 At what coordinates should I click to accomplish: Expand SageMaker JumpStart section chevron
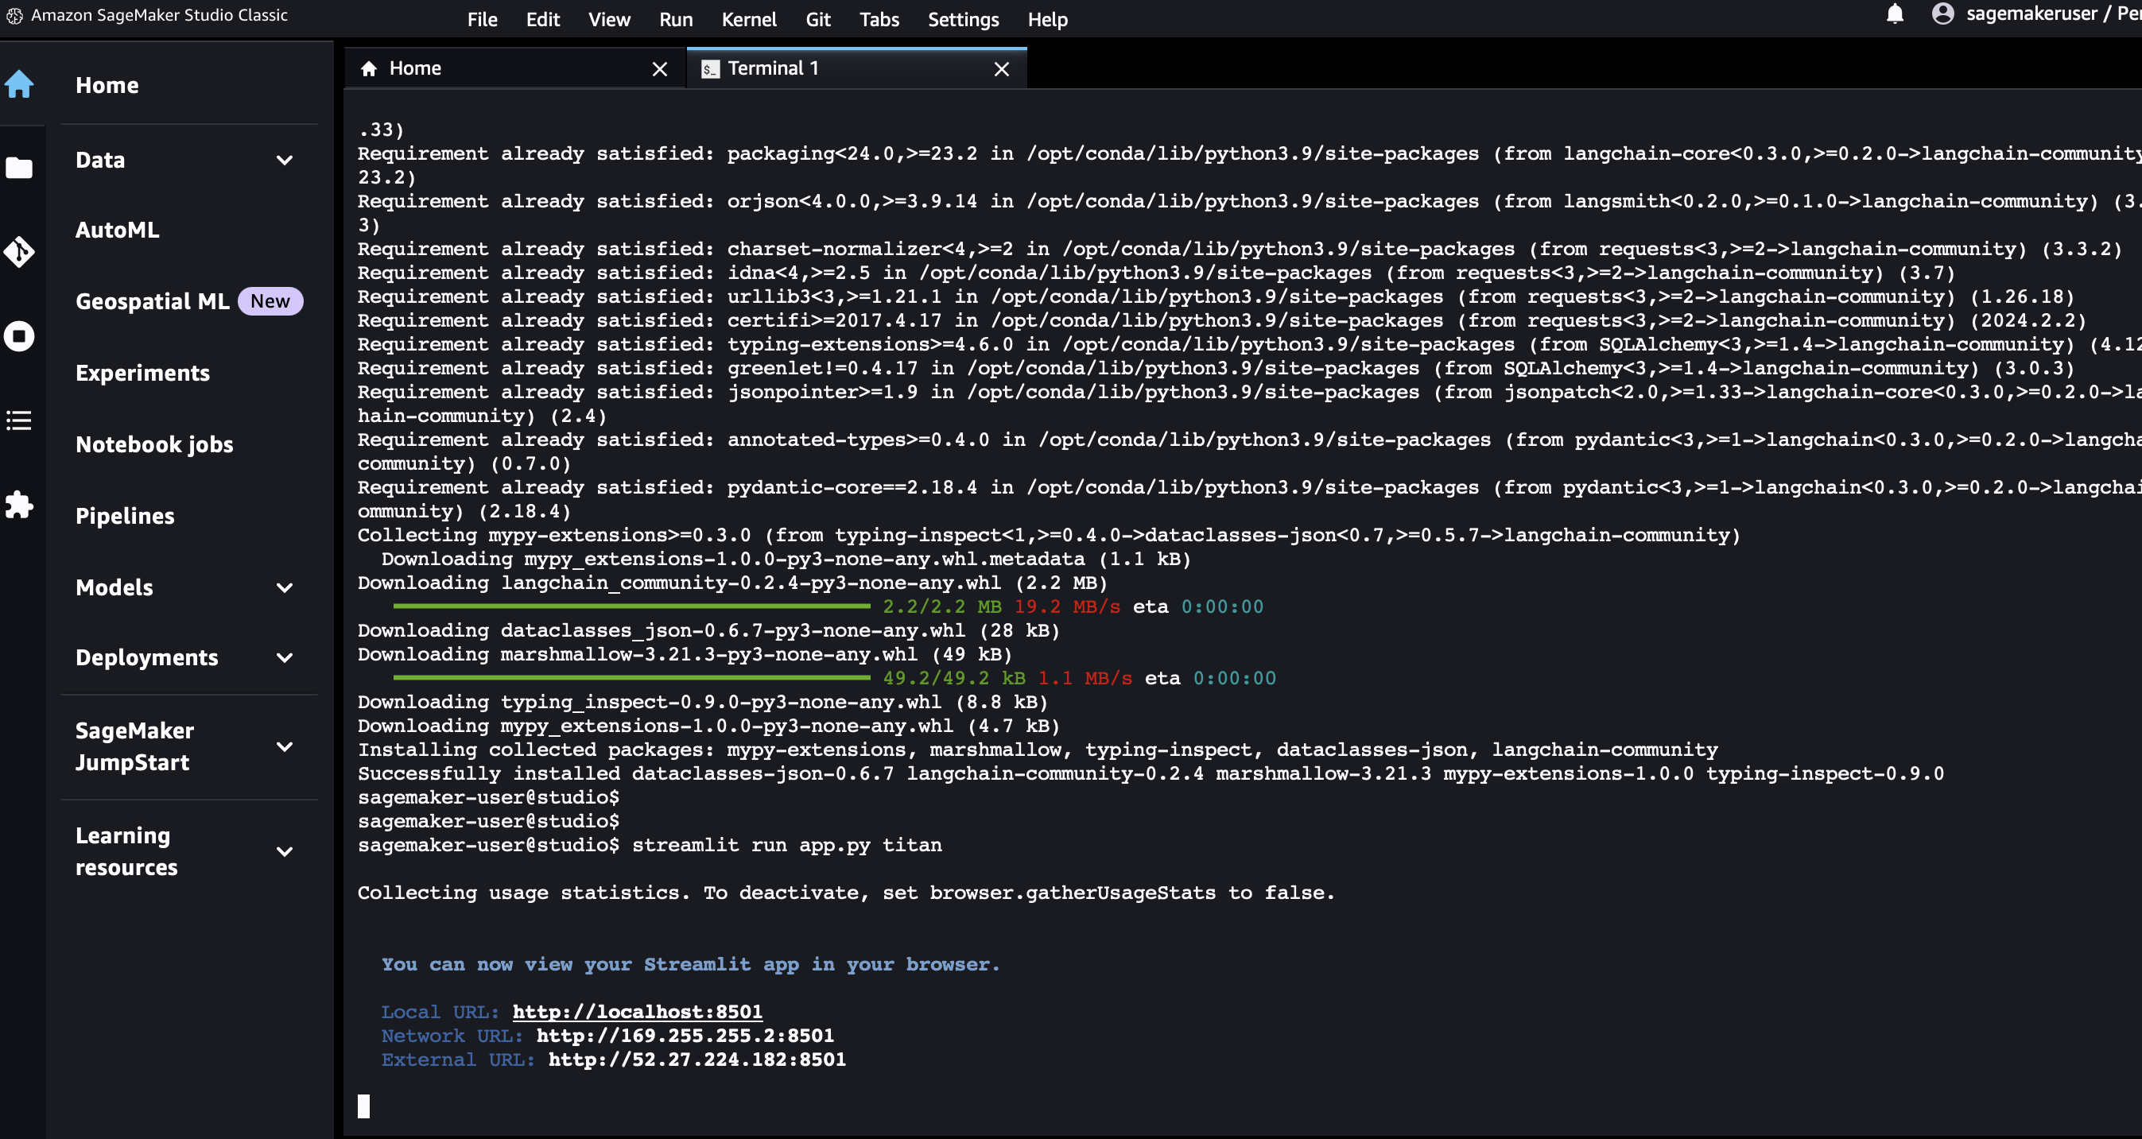(285, 746)
